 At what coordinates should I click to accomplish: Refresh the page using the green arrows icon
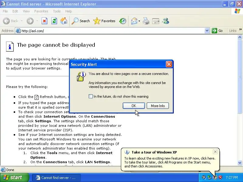point(54,21)
